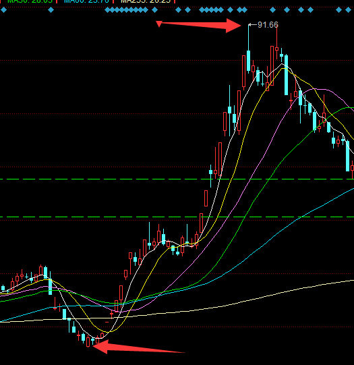The width and height of the screenshot is (354, 365).
Task: Click the rightmost blue diamond event marker
Action: (348, 9)
